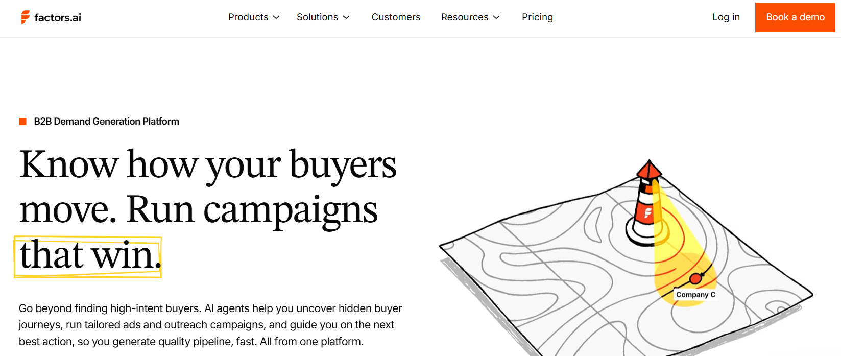This screenshot has height=356, width=841.
Task: Click the factors.ai wordmark text
Action: (58, 18)
